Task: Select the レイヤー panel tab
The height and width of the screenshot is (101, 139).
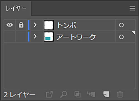Action: click(16, 8)
